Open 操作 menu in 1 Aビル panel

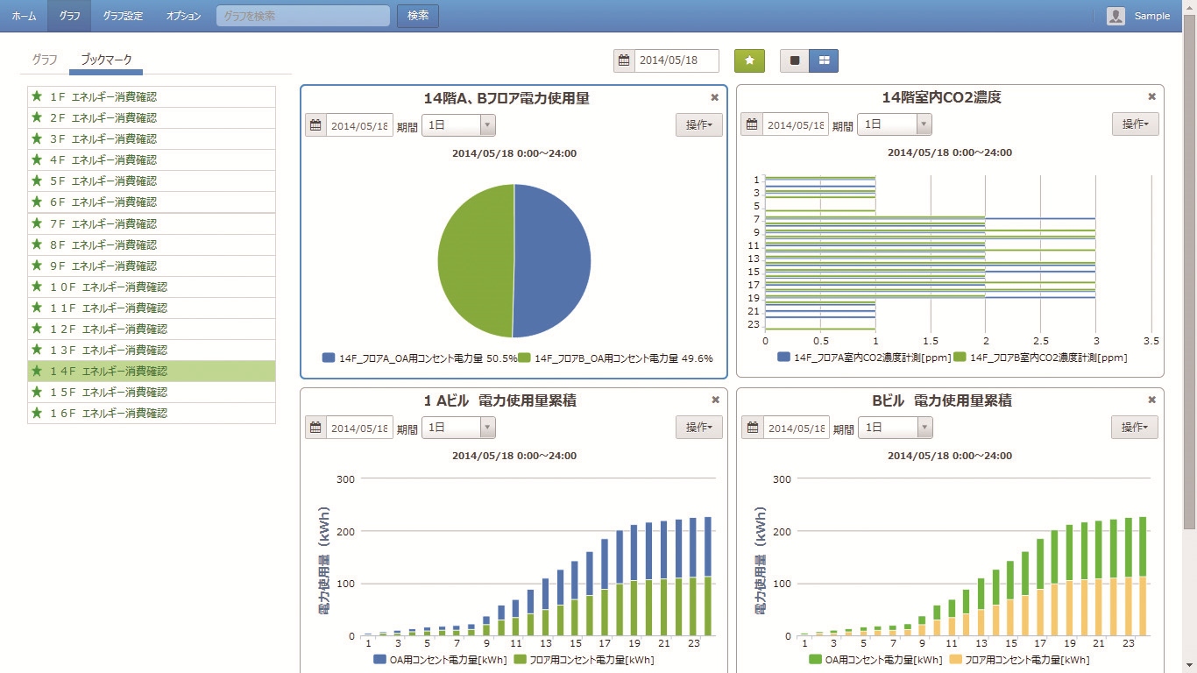pos(698,428)
